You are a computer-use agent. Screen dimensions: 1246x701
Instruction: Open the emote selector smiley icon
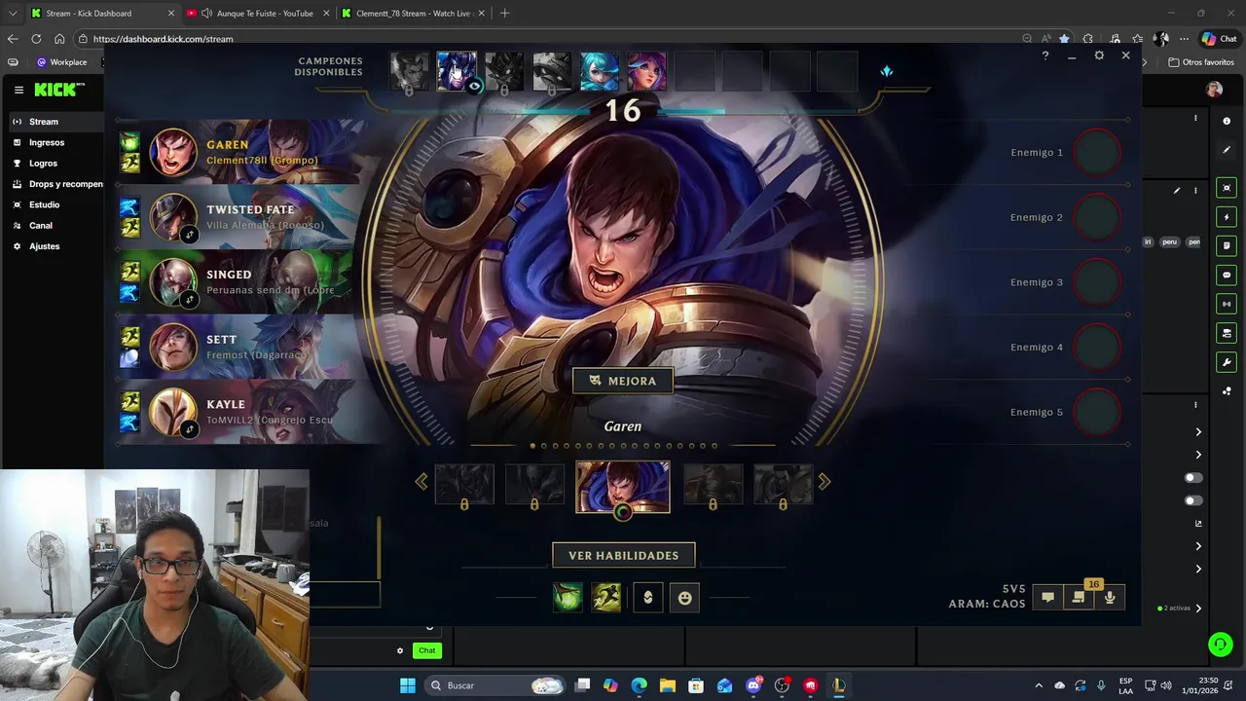685,598
